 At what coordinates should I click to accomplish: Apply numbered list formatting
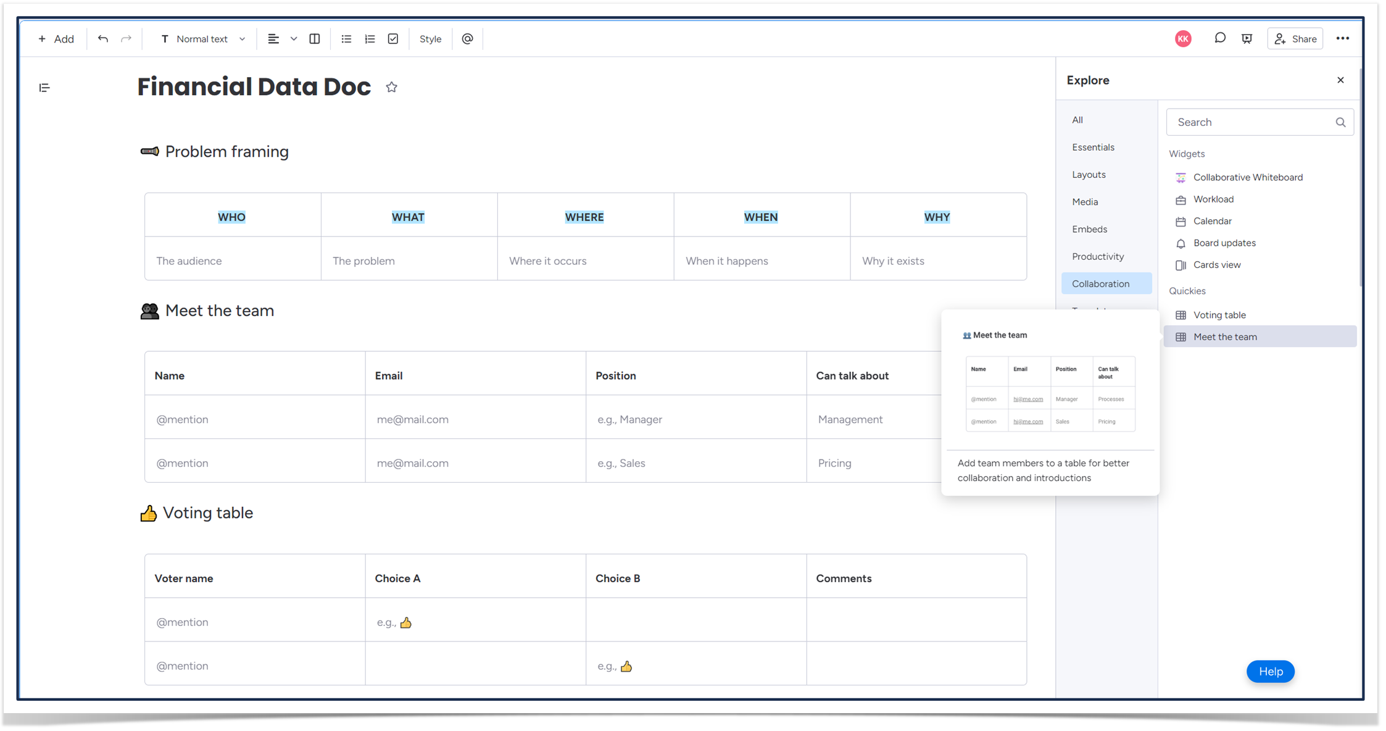pyautogui.click(x=370, y=39)
